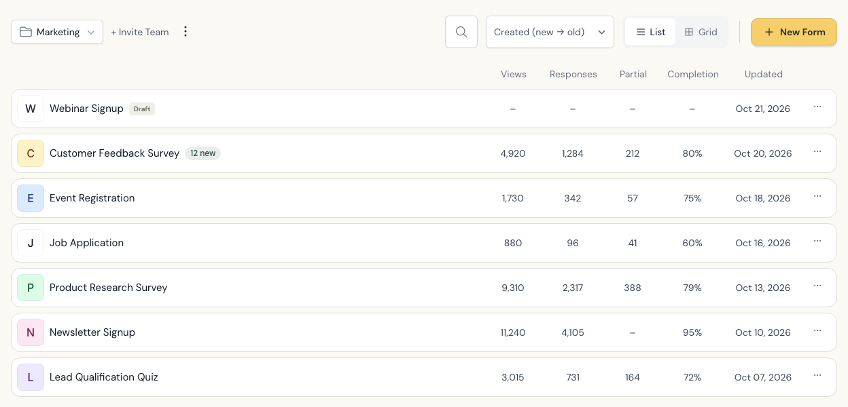Click the 4,105 responses value
This screenshot has height=407, width=848.
point(573,332)
